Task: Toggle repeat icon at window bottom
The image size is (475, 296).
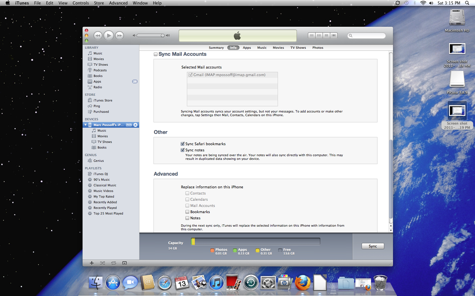Action: click(x=114, y=263)
